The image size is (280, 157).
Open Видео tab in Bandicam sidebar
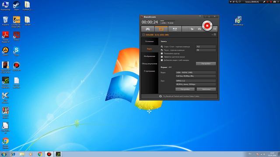150,49
